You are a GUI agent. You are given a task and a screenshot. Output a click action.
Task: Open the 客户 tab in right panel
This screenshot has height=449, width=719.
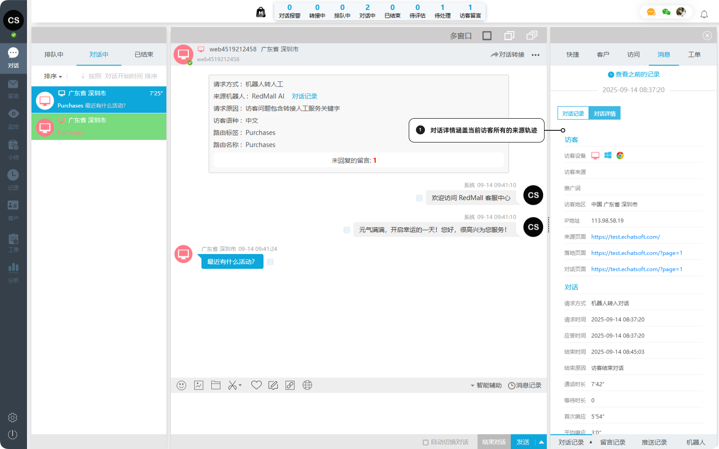[603, 54]
